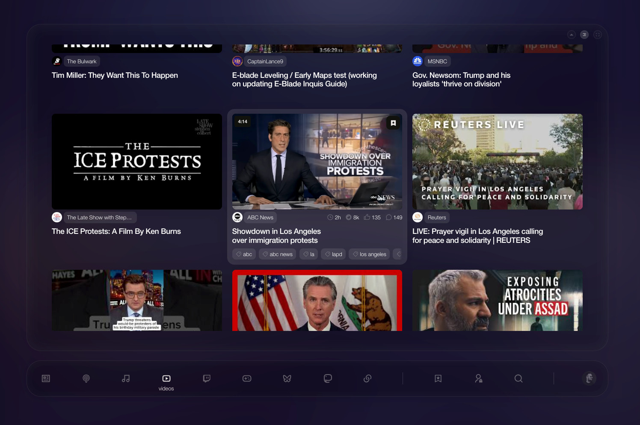Open 'Tim Miller: They Want This To Happen'

point(115,75)
